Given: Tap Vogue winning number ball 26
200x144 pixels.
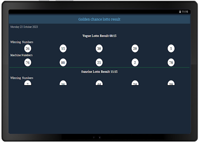Looking at the screenshot, I should click(28, 48).
